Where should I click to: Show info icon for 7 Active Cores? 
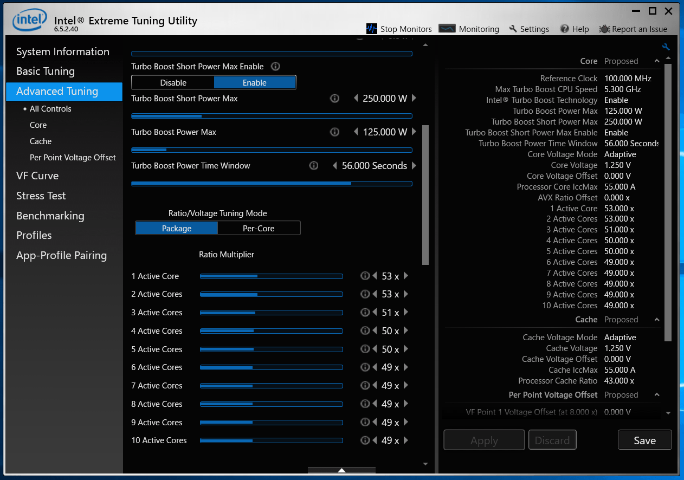coord(365,386)
